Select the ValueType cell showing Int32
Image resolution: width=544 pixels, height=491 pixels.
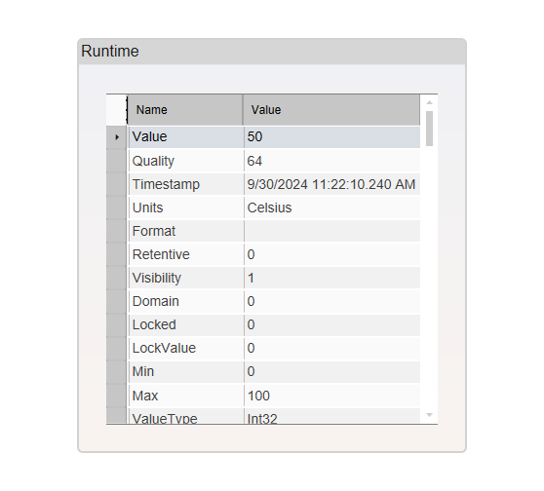tap(332, 416)
